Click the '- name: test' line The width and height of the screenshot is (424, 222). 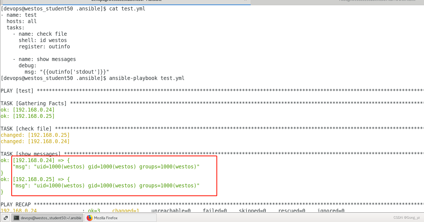(19, 15)
